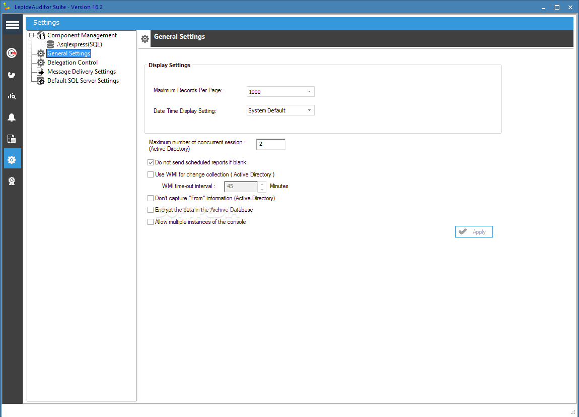Select the Settings gear sidebar icon
The width and height of the screenshot is (579, 417).
click(x=12, y=159)
